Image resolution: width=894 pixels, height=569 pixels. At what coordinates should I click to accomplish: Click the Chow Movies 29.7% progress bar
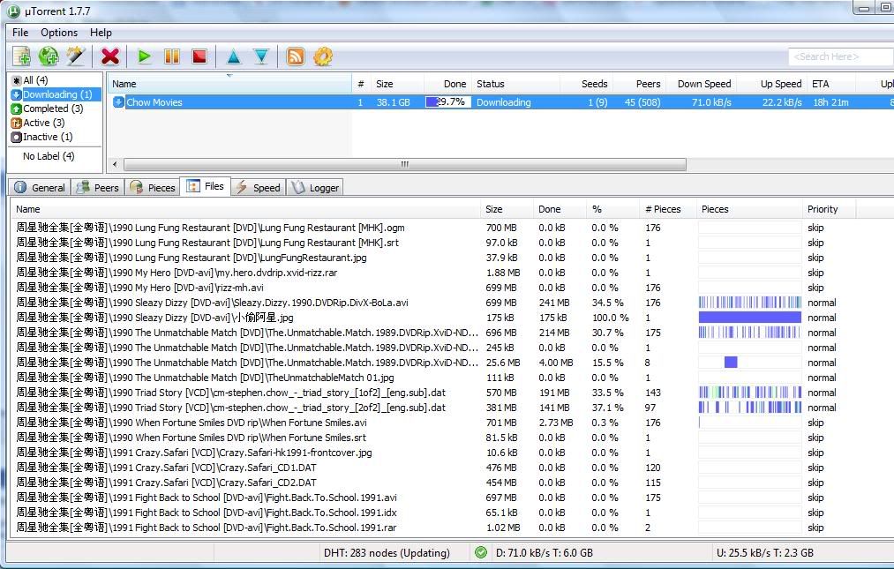click(x=448, y=102)
